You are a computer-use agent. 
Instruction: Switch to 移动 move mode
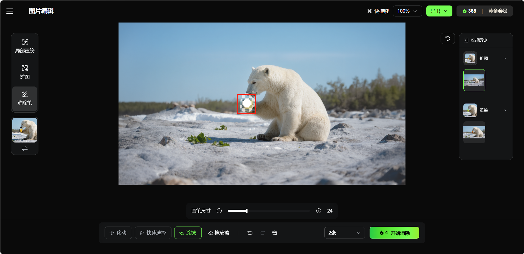(118, 233)
